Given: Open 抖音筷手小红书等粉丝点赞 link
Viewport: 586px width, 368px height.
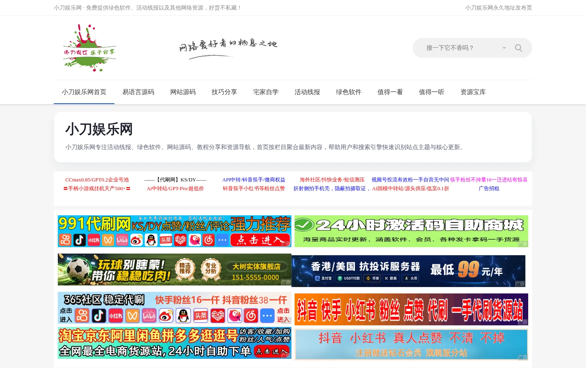Looking at the screenshot, I should 254,189.
